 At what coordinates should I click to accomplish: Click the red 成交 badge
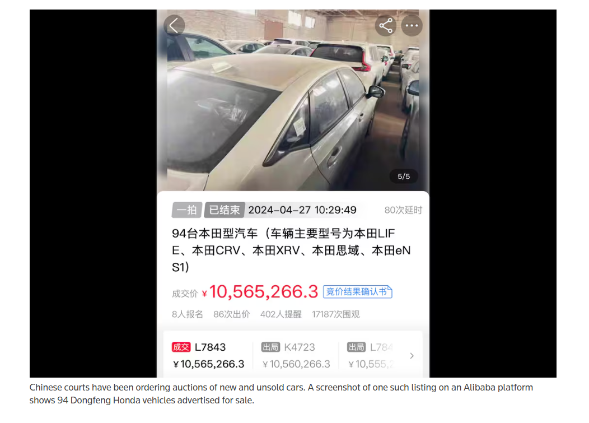181,347
